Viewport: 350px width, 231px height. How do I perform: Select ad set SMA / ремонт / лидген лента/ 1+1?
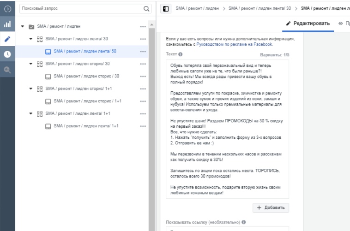click(81, 114)
